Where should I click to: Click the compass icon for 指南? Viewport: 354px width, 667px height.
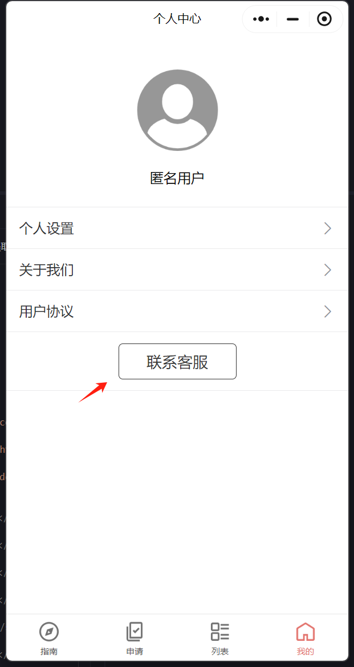(x=49, y=632)
